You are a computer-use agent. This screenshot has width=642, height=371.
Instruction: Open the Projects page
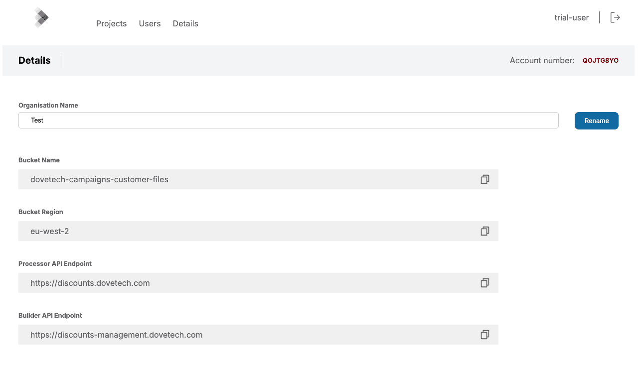point(111,23)
